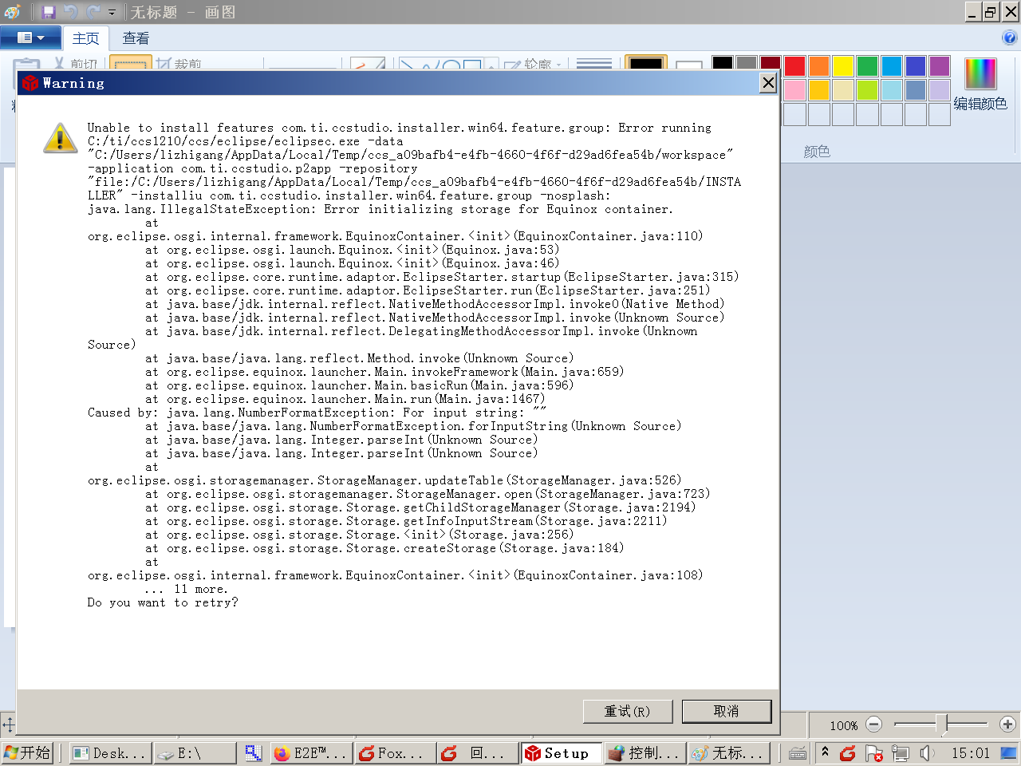Click the Setup taskbar button

[x=561, y=752]
